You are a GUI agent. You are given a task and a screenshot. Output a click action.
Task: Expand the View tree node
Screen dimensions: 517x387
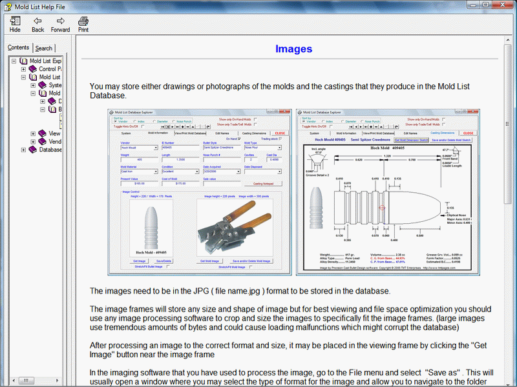click(x=33, y=134)
